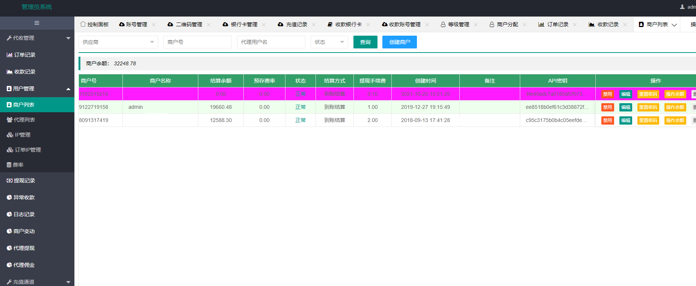This screenshot has height=286, width=696.
Task: Close the 银行卡管理 tab
Action: pos(264,25)
